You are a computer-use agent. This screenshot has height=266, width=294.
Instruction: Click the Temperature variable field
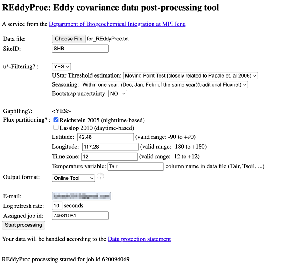(x=135, y=166)
